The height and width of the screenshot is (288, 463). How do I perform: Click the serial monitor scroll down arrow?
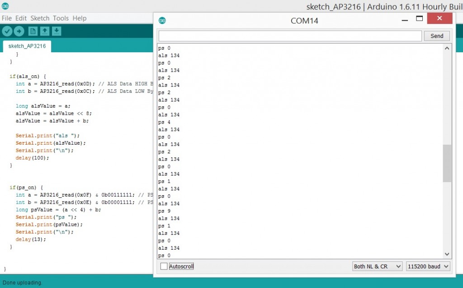point(447,254)
